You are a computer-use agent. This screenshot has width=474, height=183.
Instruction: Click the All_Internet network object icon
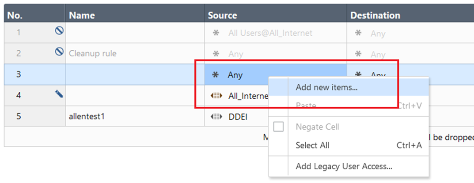216,96
